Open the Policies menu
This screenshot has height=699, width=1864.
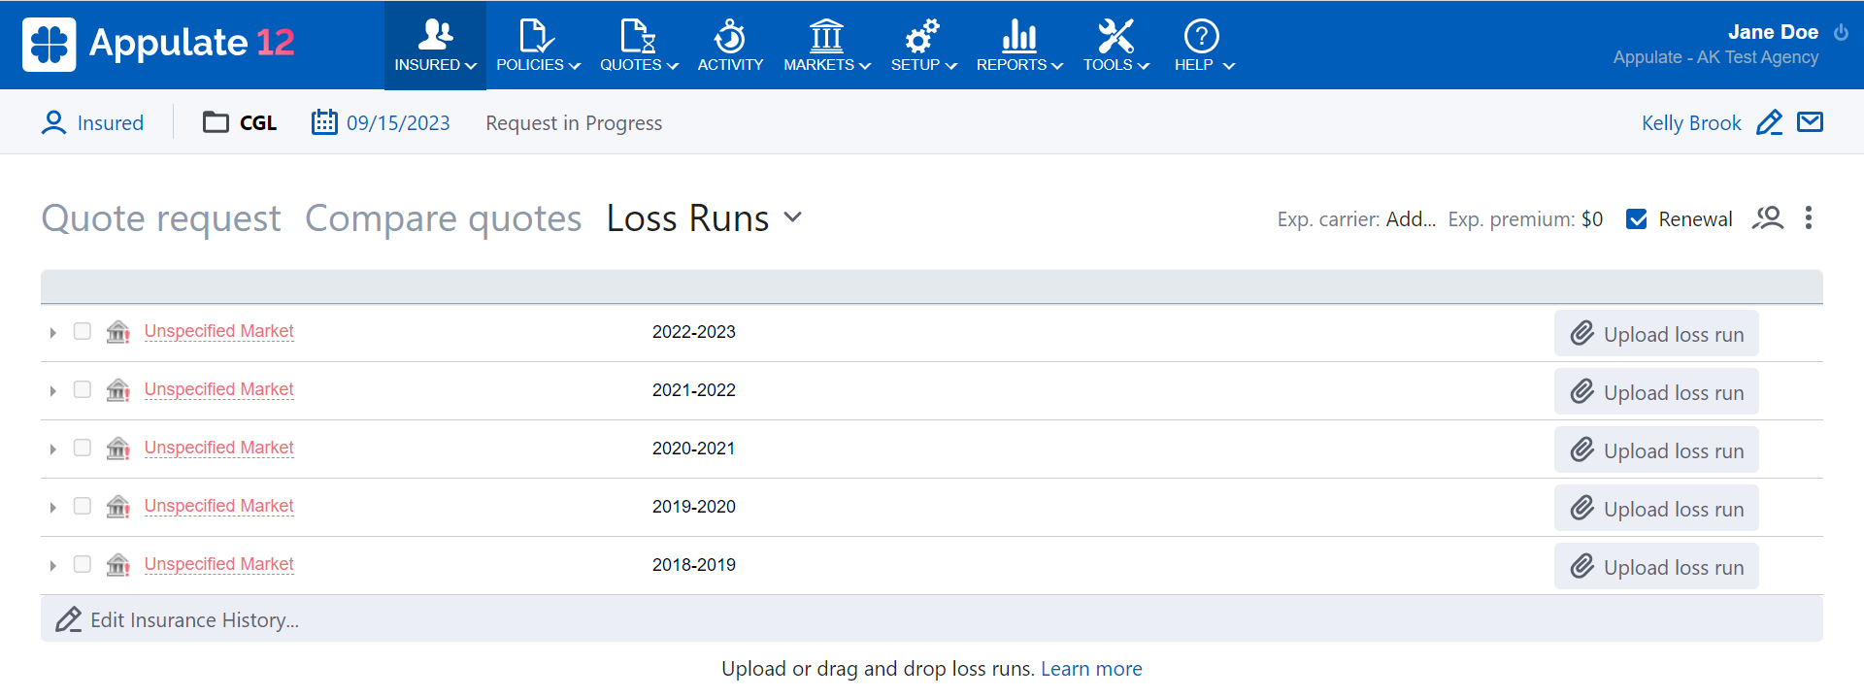pos(538,45)
